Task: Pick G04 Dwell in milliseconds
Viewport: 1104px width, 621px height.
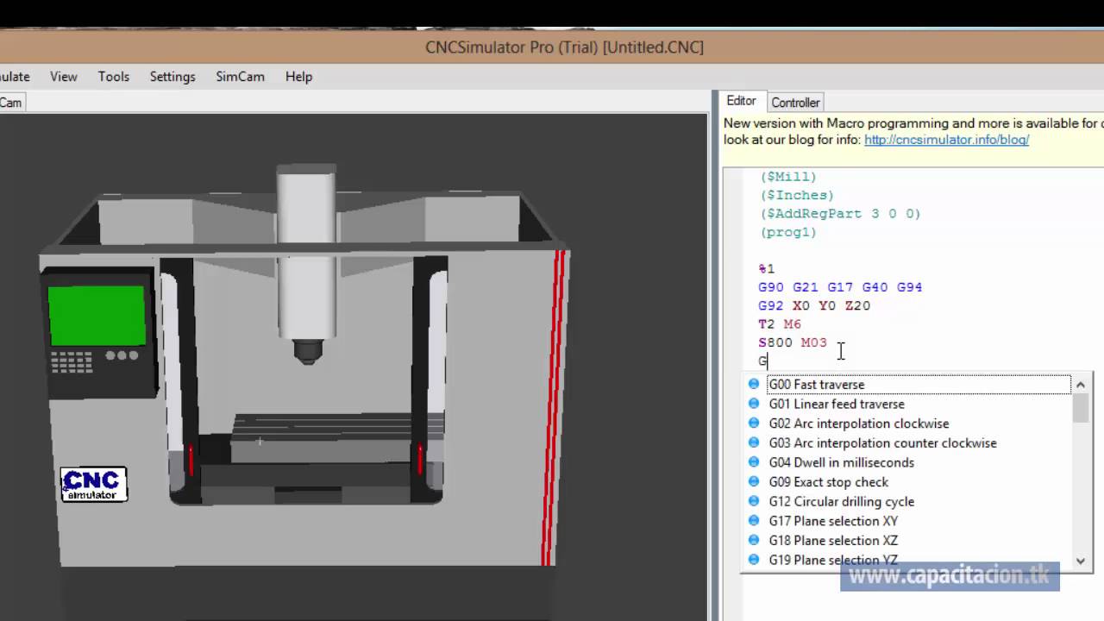Action: (x=841, y=462)
